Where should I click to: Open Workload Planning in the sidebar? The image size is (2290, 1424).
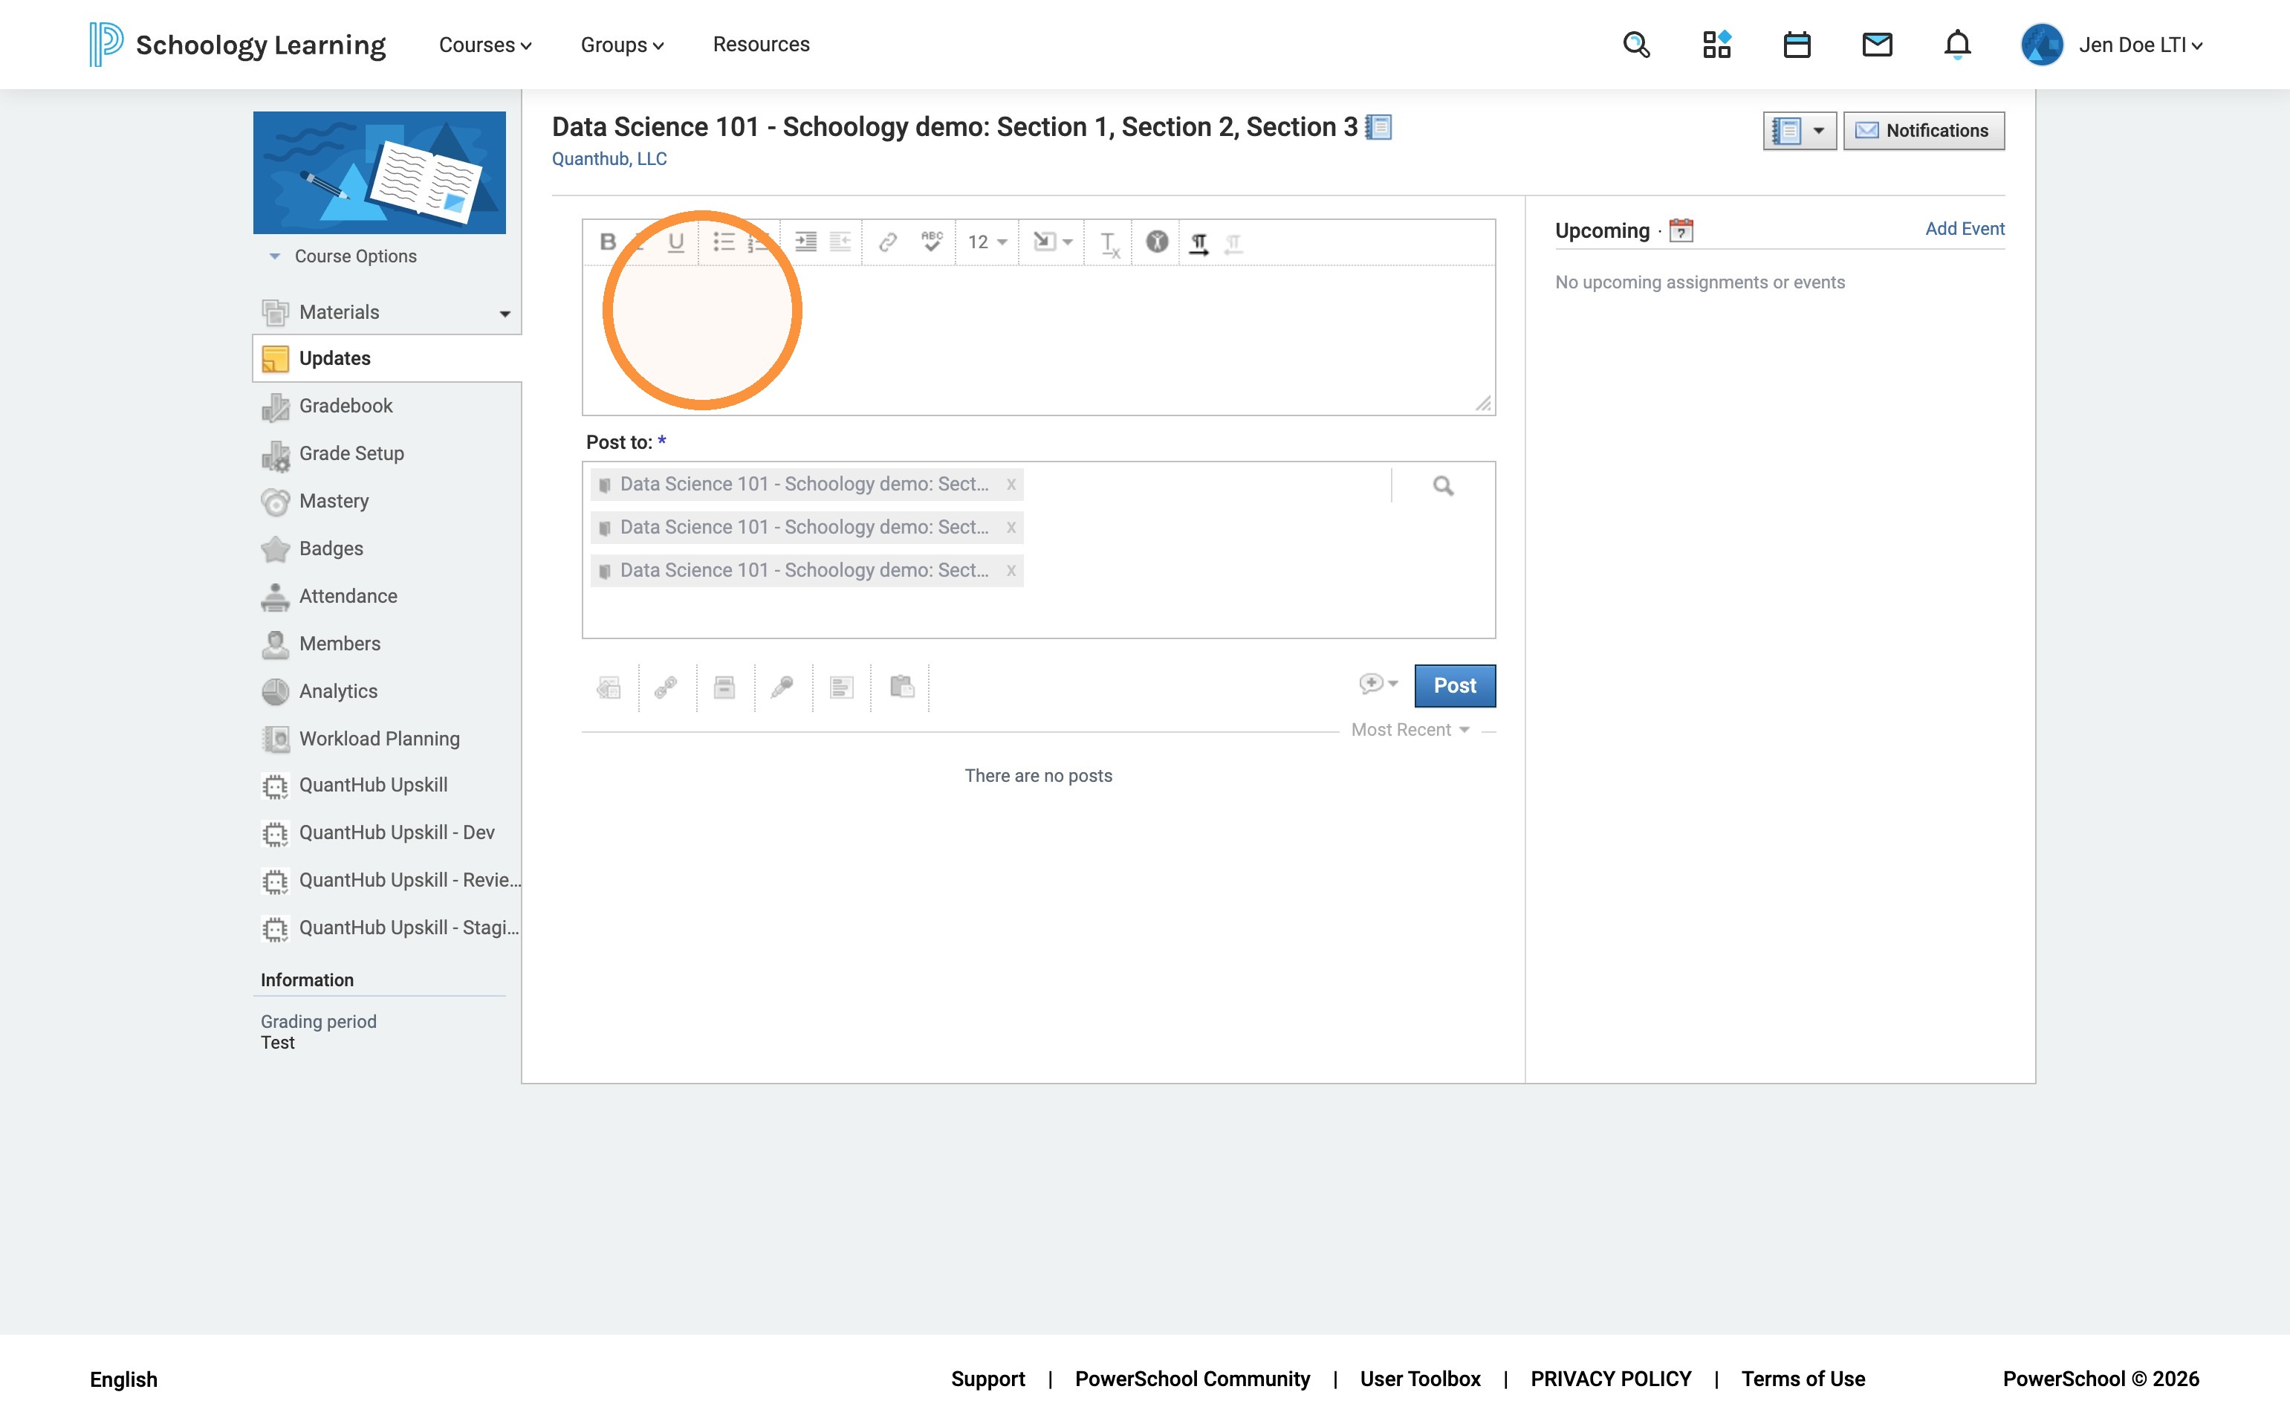[378, 739]
